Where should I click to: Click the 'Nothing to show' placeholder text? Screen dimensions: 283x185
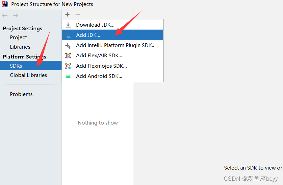[98, 123]
